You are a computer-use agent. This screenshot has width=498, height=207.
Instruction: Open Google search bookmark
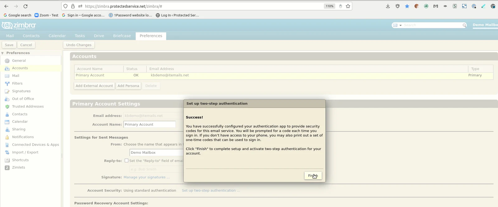point(17,15)
